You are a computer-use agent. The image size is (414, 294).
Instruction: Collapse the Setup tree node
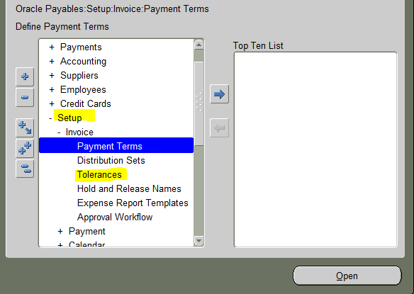coord(50,118)
